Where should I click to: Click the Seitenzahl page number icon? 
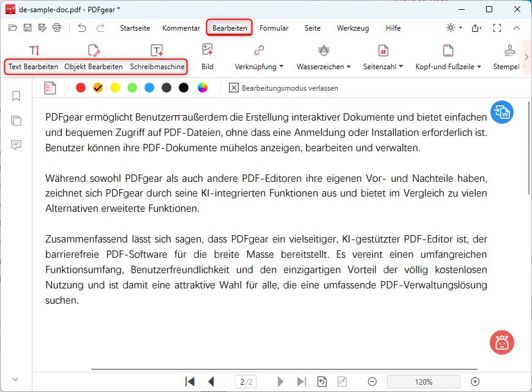pyautogui.click(x=383, y=50)
